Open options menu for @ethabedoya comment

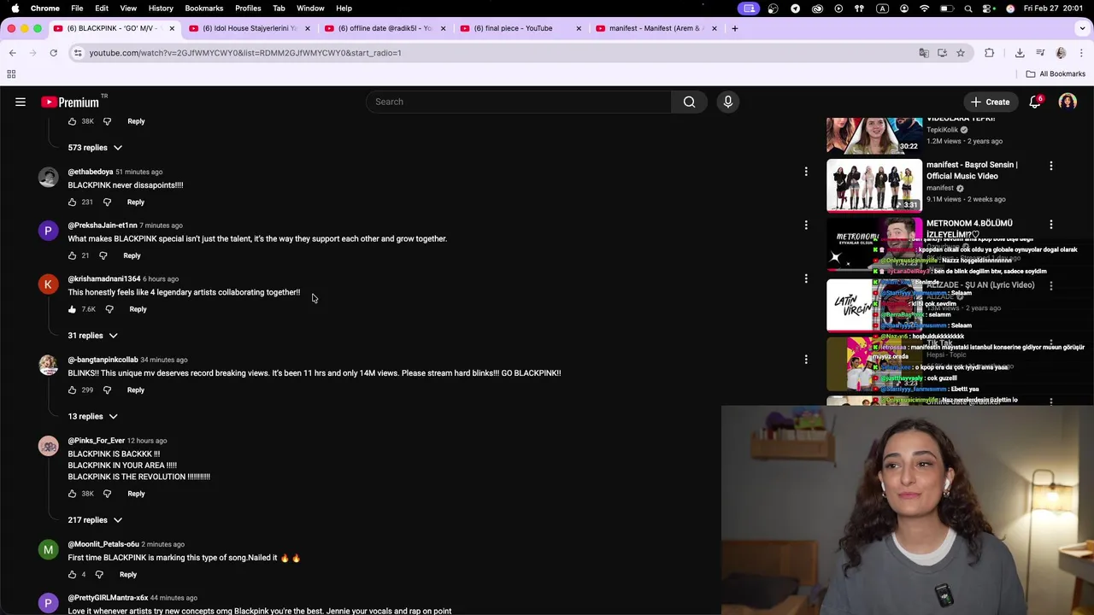(806, 172)
